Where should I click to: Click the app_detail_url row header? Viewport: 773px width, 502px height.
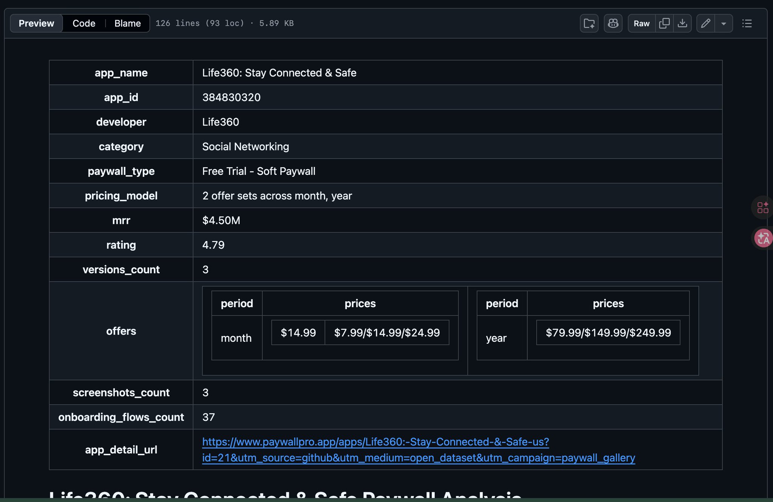click(121, 450)
